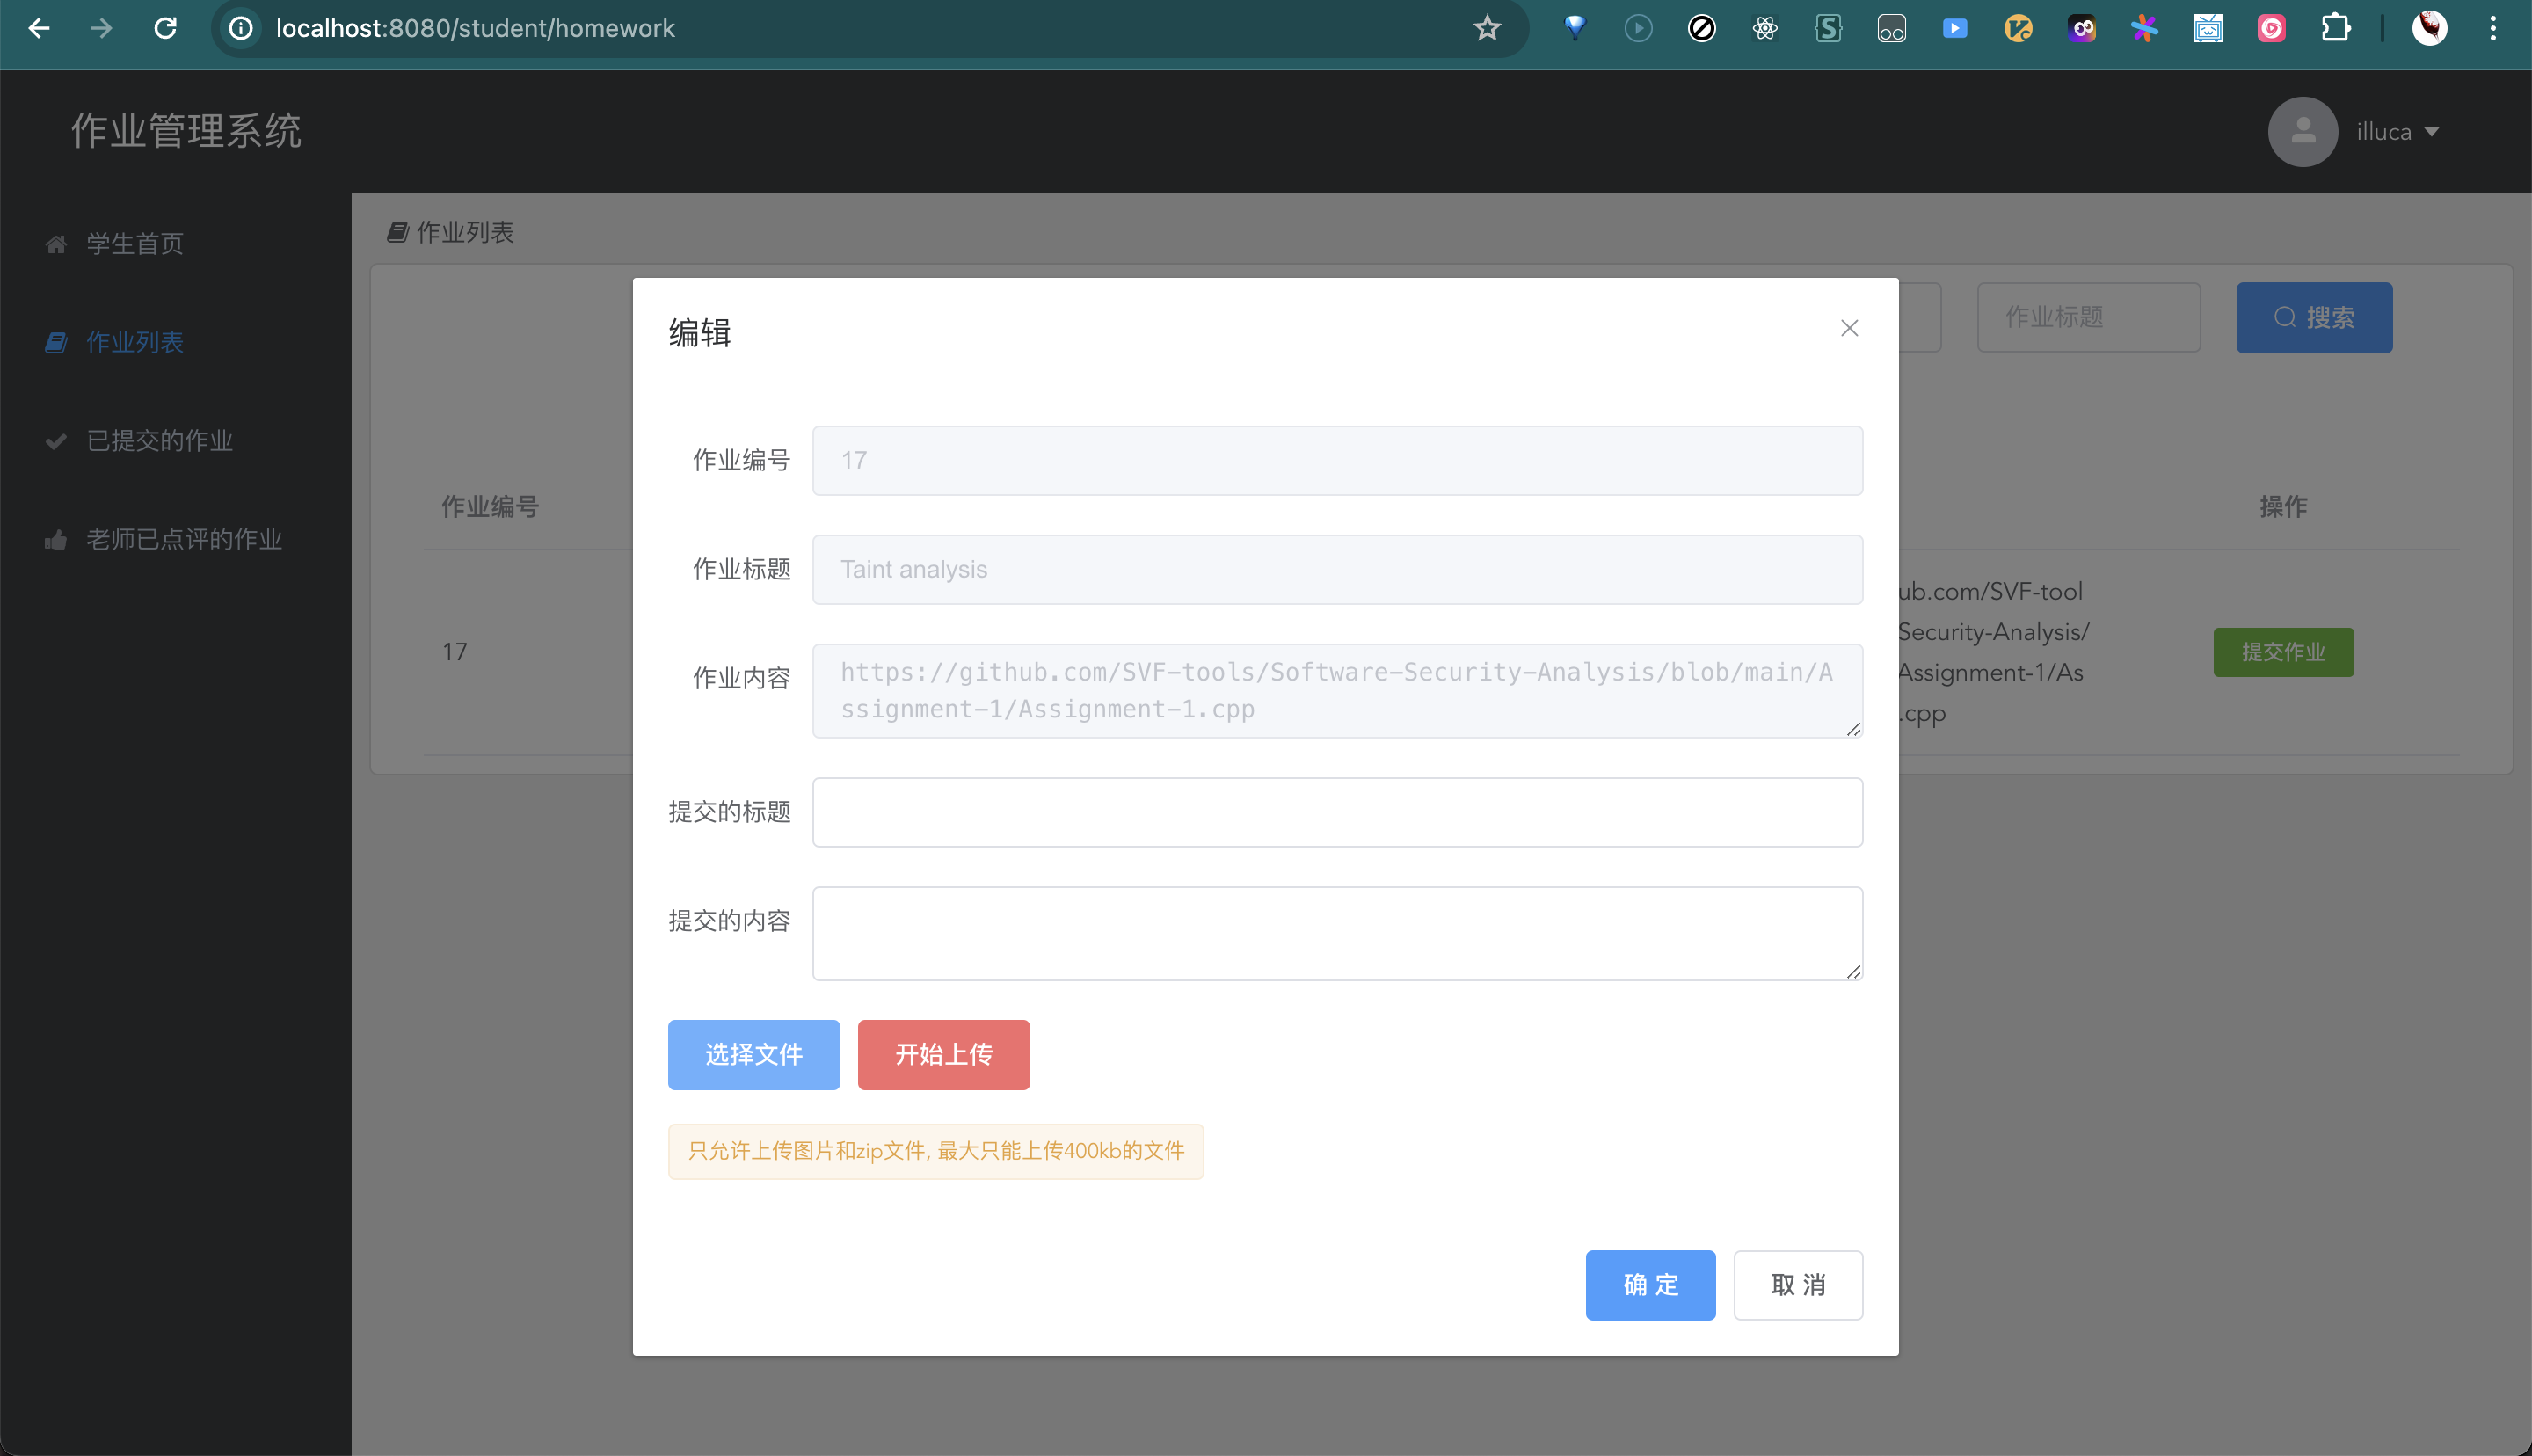Open the owl-eyes purple extension icon

[2081, 28]
